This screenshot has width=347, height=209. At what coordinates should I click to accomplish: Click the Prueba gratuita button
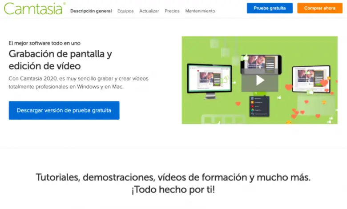click(x=270, y=8)
